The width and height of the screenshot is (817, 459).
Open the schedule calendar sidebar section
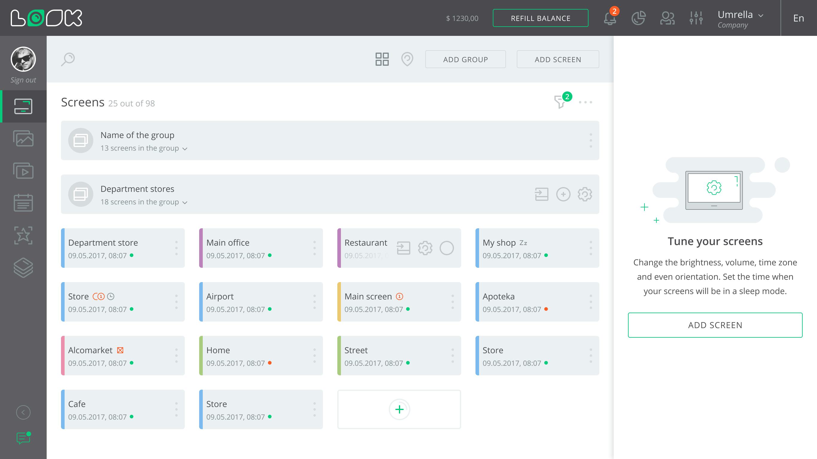coord(23,203)
